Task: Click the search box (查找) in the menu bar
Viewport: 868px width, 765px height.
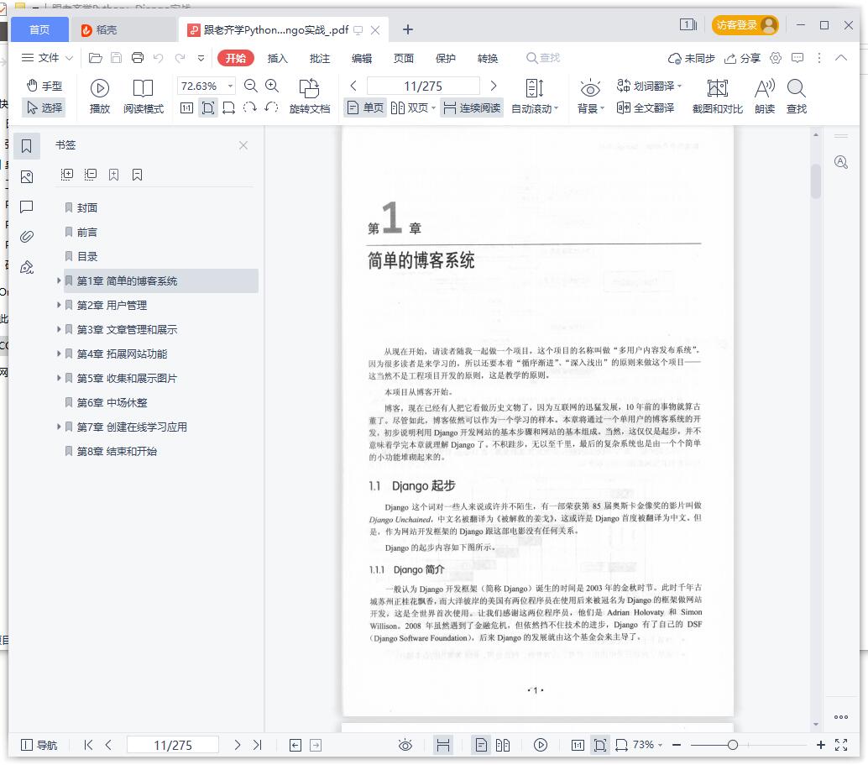Action: point(543,58)
